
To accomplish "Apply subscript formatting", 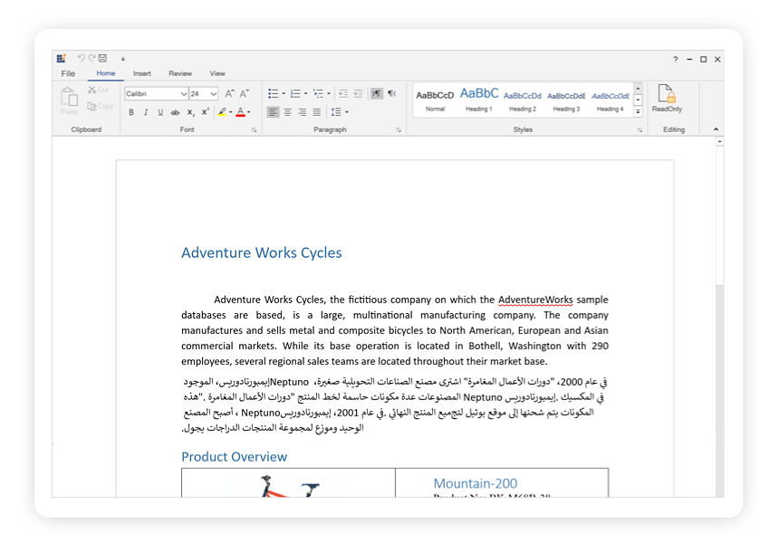I will [x=188, y=111].
